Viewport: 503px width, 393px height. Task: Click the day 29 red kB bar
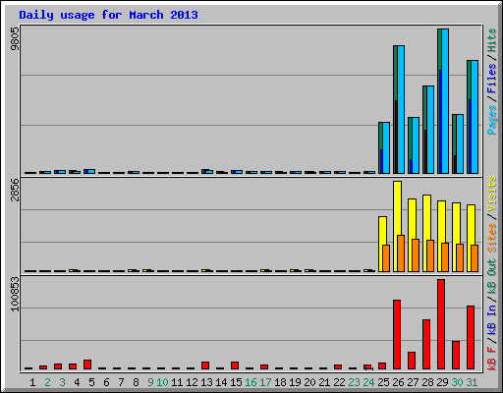(441, 324)
